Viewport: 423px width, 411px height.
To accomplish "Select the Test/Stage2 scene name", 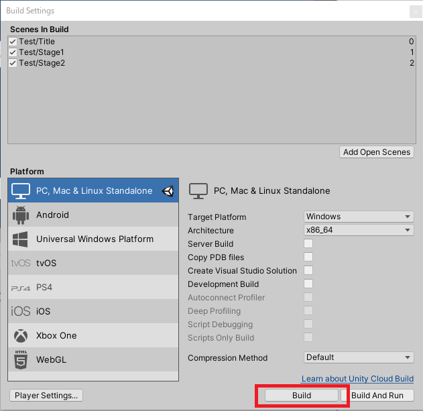I will [x=42, y=63].
